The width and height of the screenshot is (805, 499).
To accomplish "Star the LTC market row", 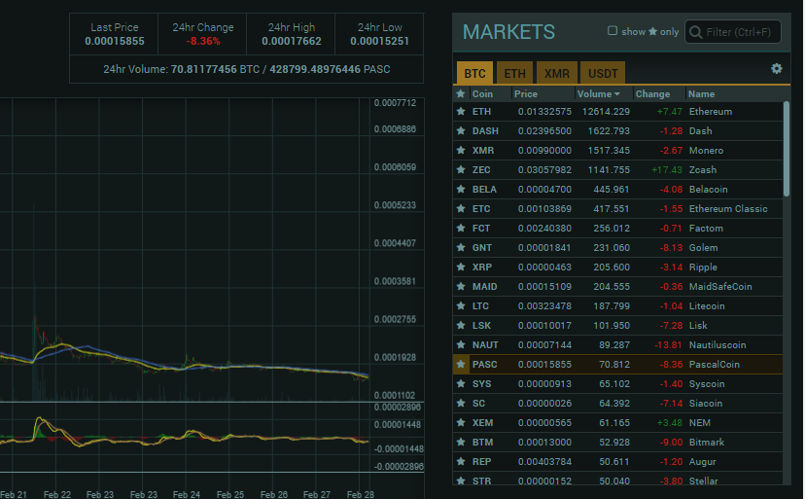I will [461, 305].
